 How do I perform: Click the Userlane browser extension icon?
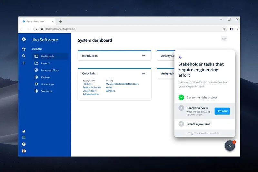(231, 29)
